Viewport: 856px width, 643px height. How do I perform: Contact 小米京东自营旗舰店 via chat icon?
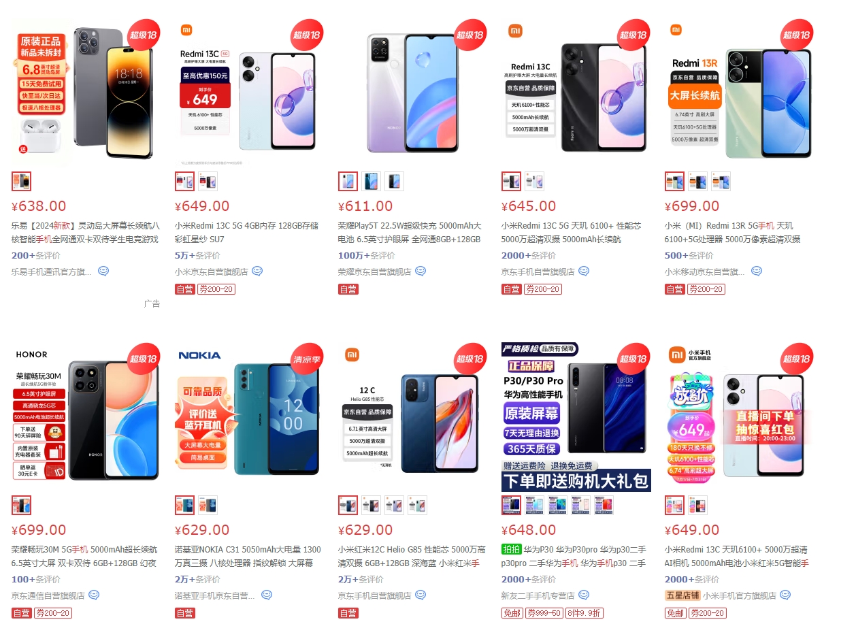click(257, 271)
